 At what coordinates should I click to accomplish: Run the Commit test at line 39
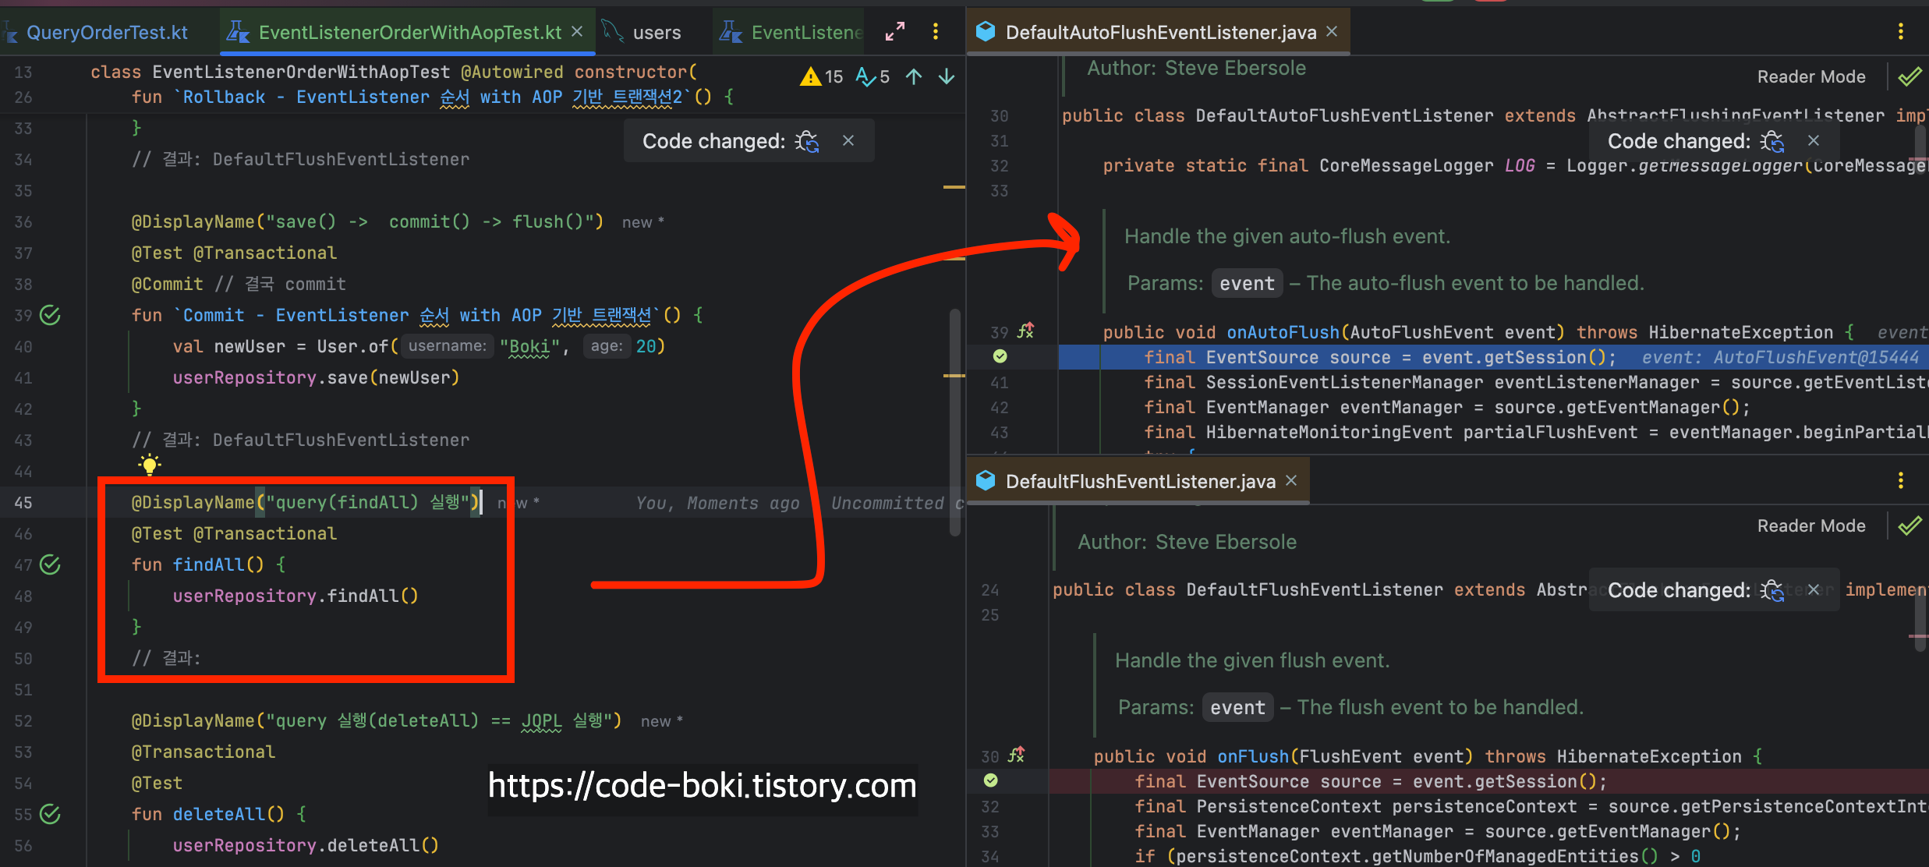pos(50,315)
